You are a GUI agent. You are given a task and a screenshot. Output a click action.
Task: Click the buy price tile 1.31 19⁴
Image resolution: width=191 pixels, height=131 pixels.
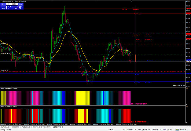click(x=18, y=8)
